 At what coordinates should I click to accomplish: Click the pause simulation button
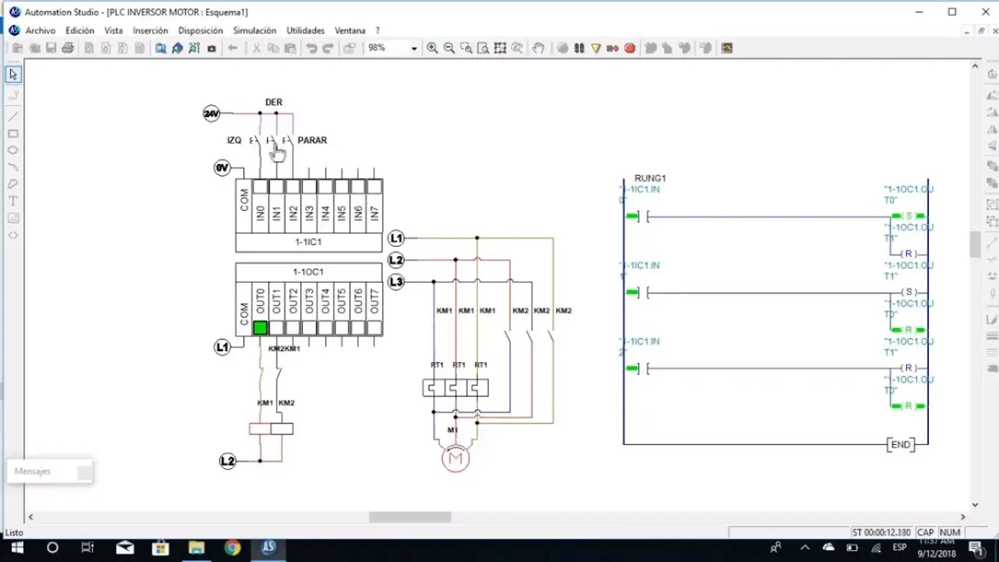click(579, 48)
